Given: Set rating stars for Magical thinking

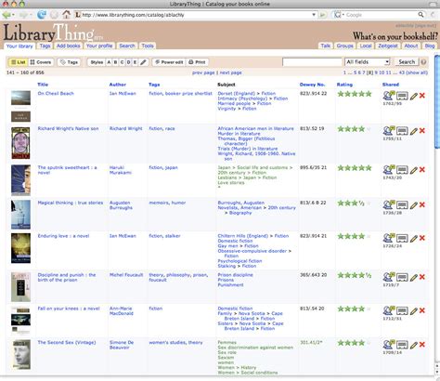Looking at the screenshot, I should pos(355,204).
